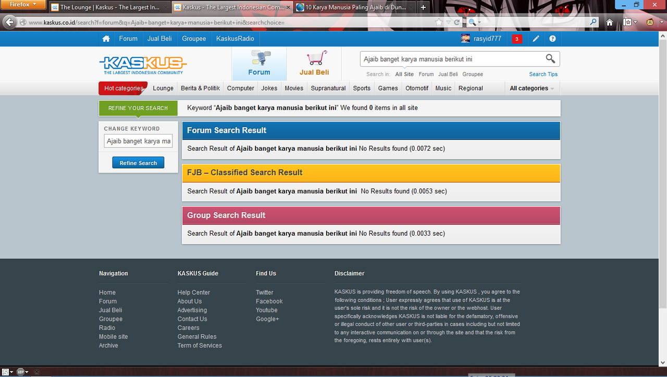The image size is (667, 377).
Task: Expand bookmarks menu dropdown arrow
Action: (x=635, y=22)
